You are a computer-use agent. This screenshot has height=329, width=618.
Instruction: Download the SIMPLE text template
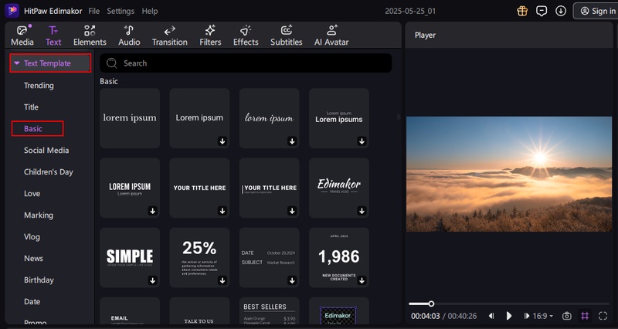click(x=152, y=280)
